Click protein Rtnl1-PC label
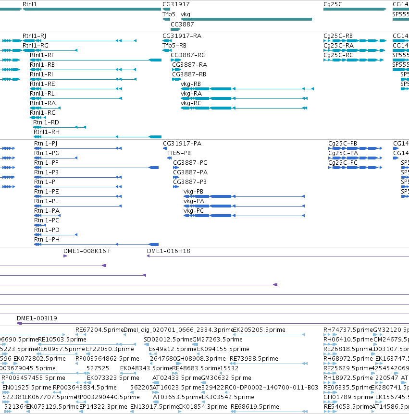Image resolution: width=409 pixels, height=414 pixels. (x=47, y=220)
